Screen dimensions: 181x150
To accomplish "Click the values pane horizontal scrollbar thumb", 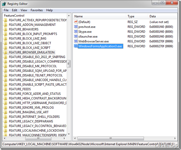I will pyautogui.click(x=111, y=138).
